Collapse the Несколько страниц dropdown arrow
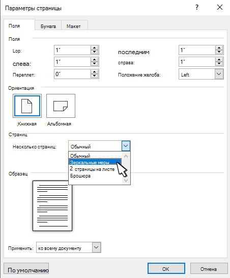This screenshot has width=230, height=278. (126, 146)
